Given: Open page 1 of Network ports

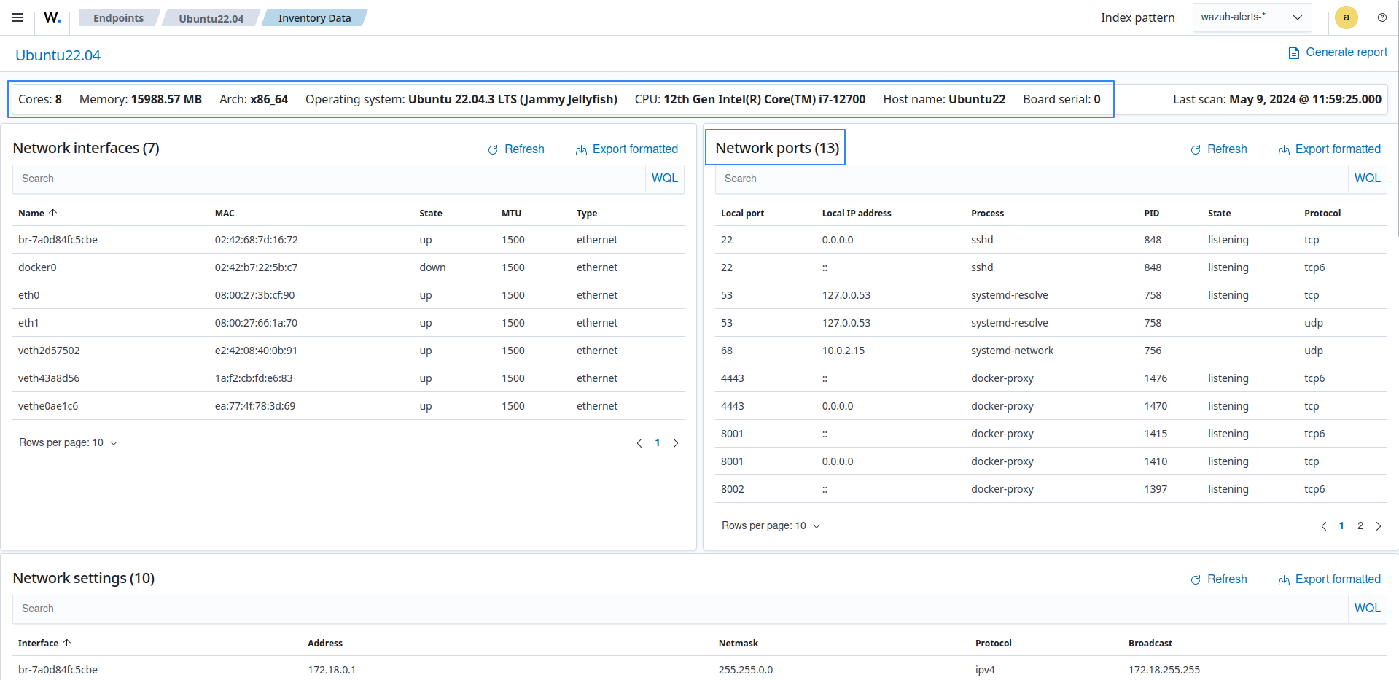Looking at the screenshot, I should coord(1341,526).
